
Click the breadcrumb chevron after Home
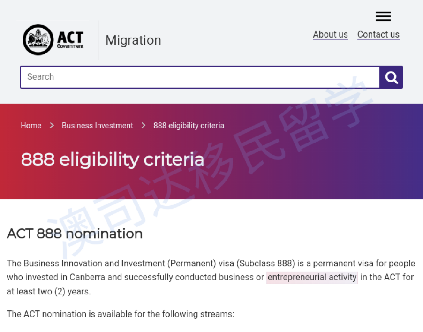click(x=51, y=125)
